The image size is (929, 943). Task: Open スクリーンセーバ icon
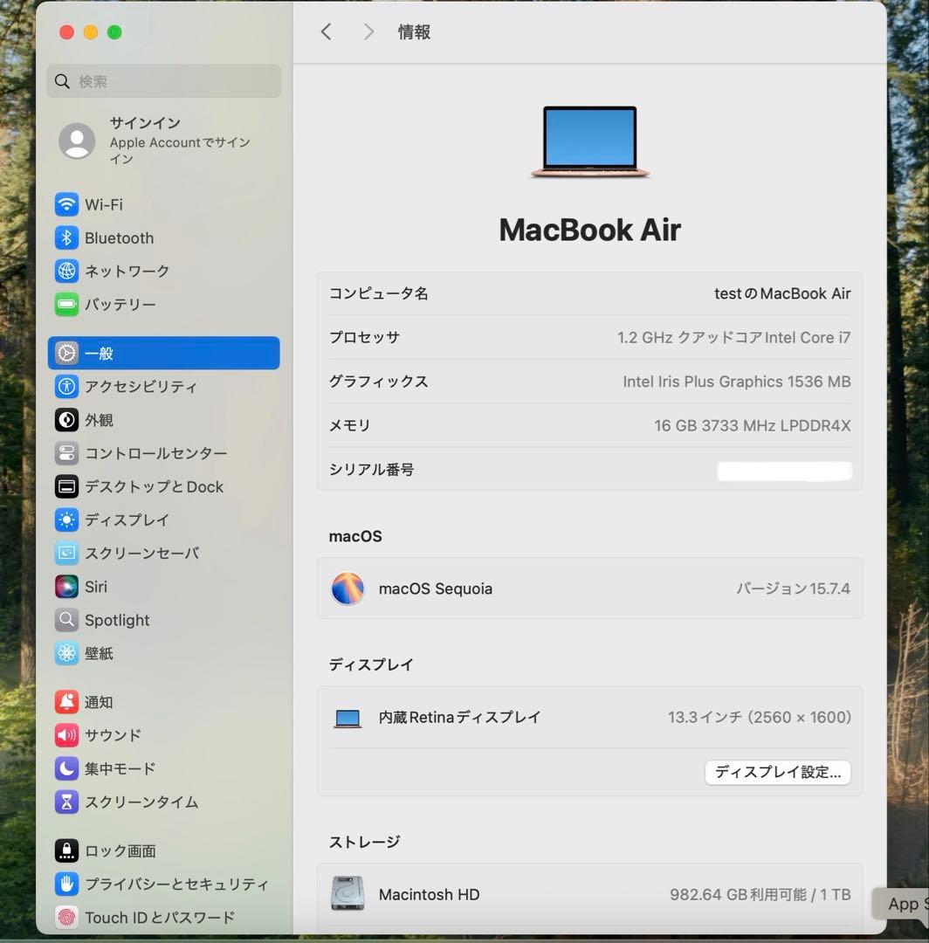[66, 554]
